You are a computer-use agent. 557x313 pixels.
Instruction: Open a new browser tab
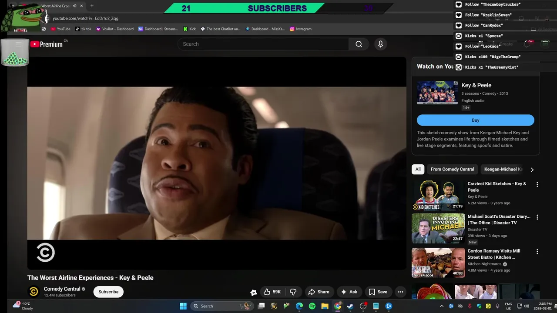(92, 6)
